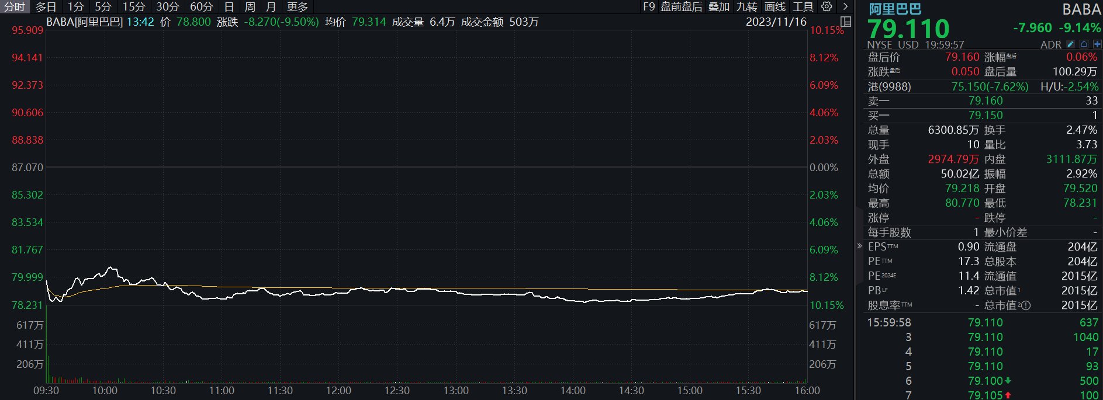Click the EPS TTM value 0.90

pos(969,247)
